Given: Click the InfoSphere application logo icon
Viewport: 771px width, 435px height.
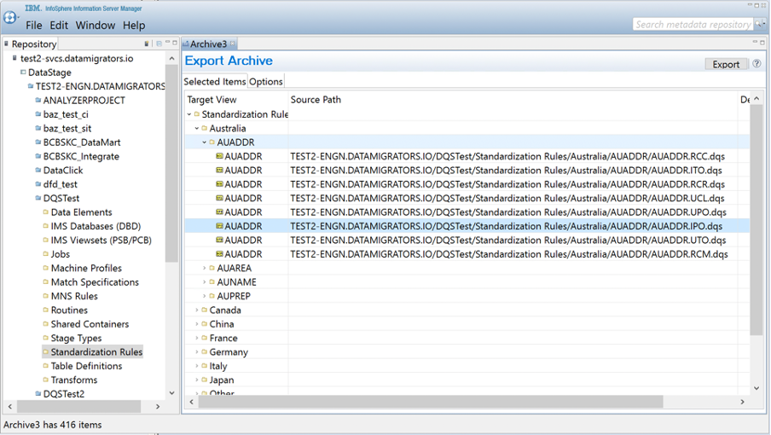Looking at the screenshot, I should 10,17.
